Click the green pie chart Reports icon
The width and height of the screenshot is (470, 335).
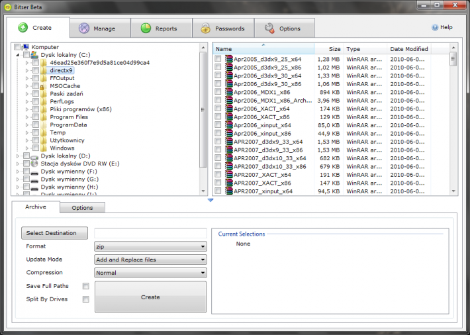coord(146,28)
